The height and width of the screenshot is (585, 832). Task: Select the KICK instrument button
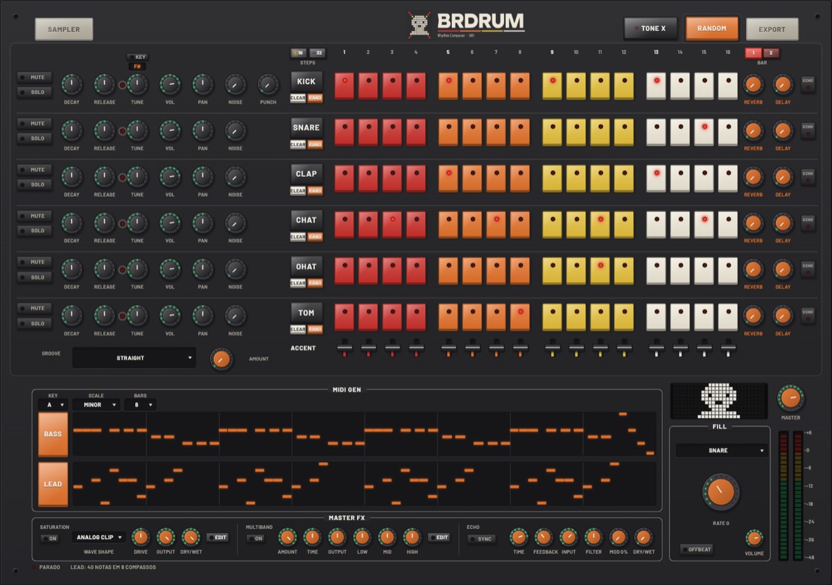[x=306, y=81]
